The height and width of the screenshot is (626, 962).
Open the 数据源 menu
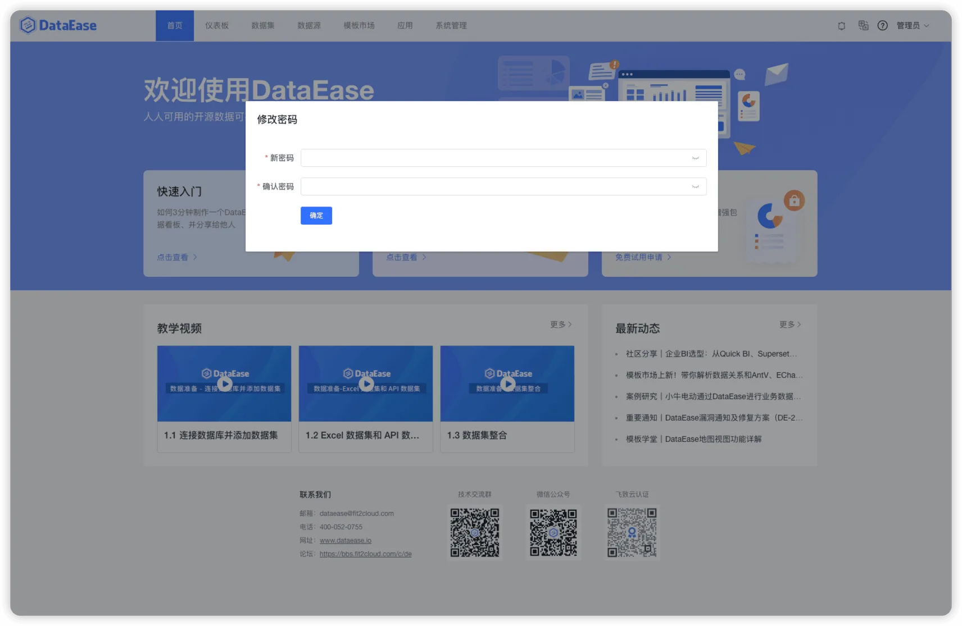click(309, 25)
